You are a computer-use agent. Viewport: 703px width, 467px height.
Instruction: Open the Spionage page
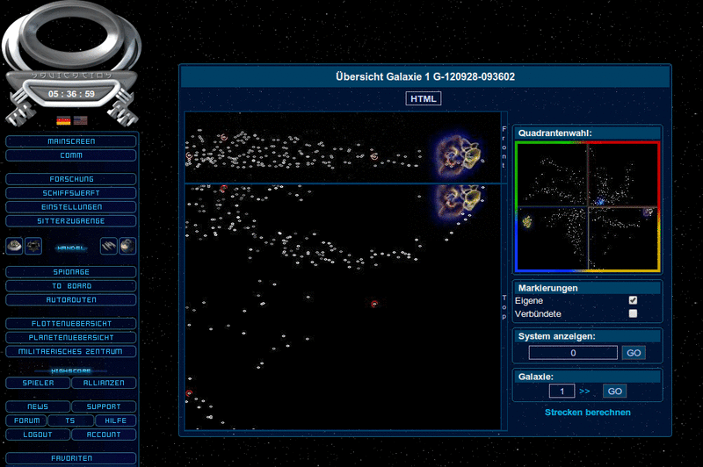71,272
